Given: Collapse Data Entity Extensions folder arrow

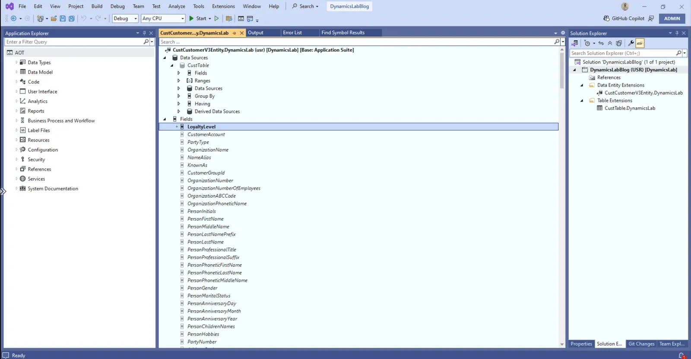Looking at the screenshot, I should [x=582, y=85].
